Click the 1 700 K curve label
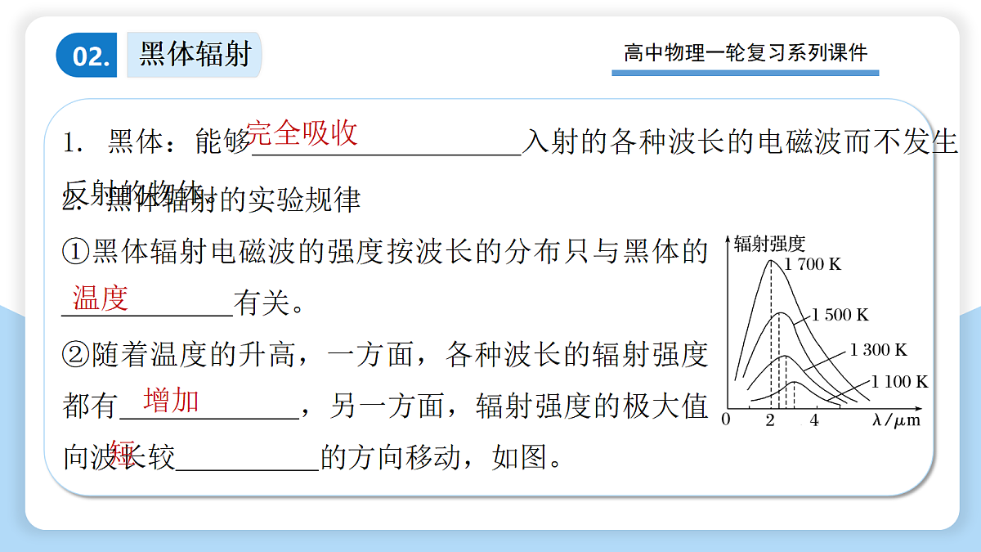The image size is (981, 552). pos(812,264)
